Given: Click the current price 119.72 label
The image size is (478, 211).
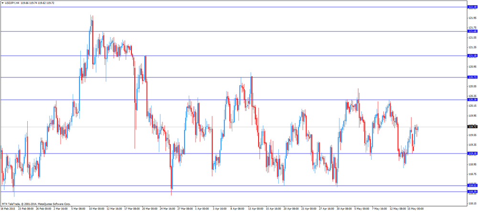Looking at the screenshot, I should coord(472,127).
